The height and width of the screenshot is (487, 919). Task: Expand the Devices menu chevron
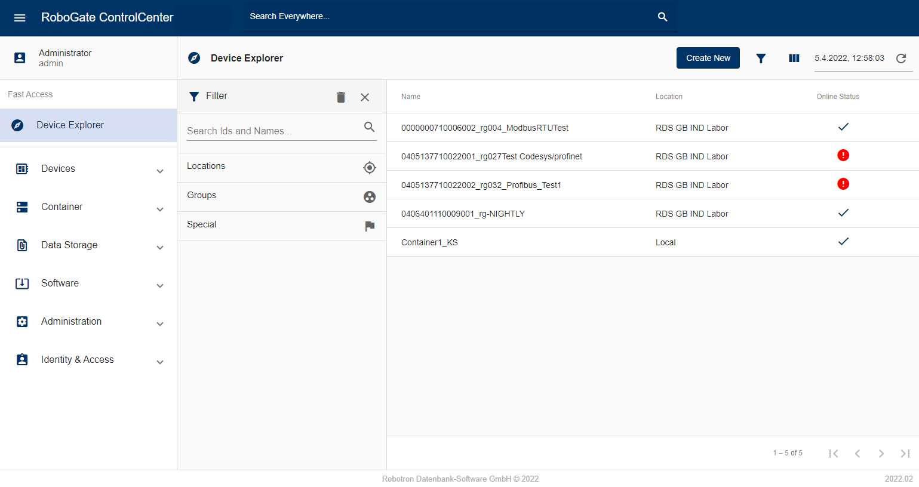click(x=160, y=171)
